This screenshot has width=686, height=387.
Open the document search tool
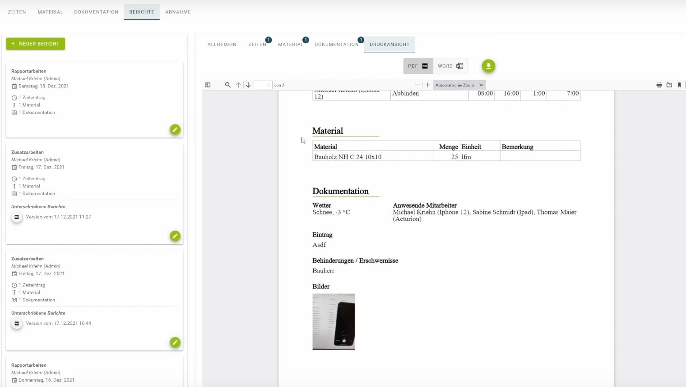228,85
